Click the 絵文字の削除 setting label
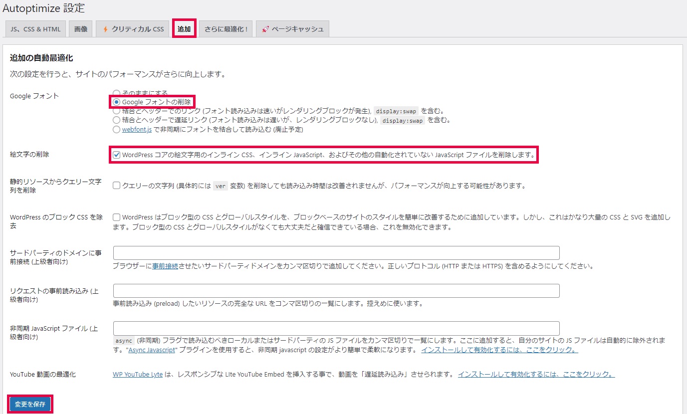This screenshot has height=414, width=687. coord(29,155)
